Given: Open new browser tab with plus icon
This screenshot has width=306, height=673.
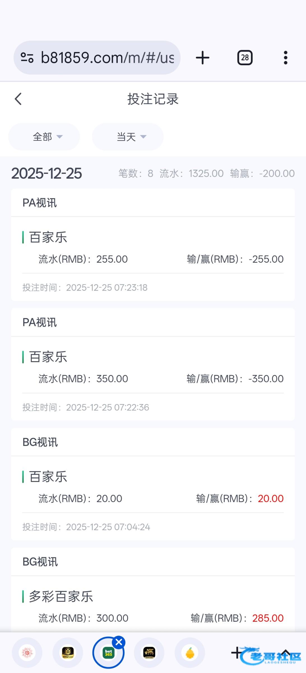Looking at the screenshot, I should pos(202,58).
